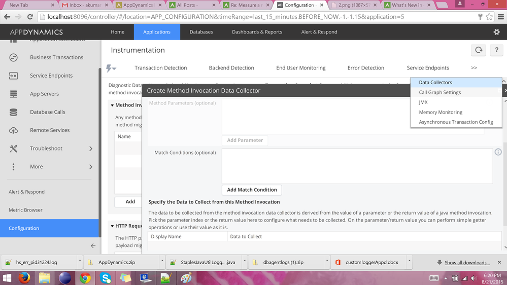Choose JMX from the dropdown menu

tap(456, 102)
